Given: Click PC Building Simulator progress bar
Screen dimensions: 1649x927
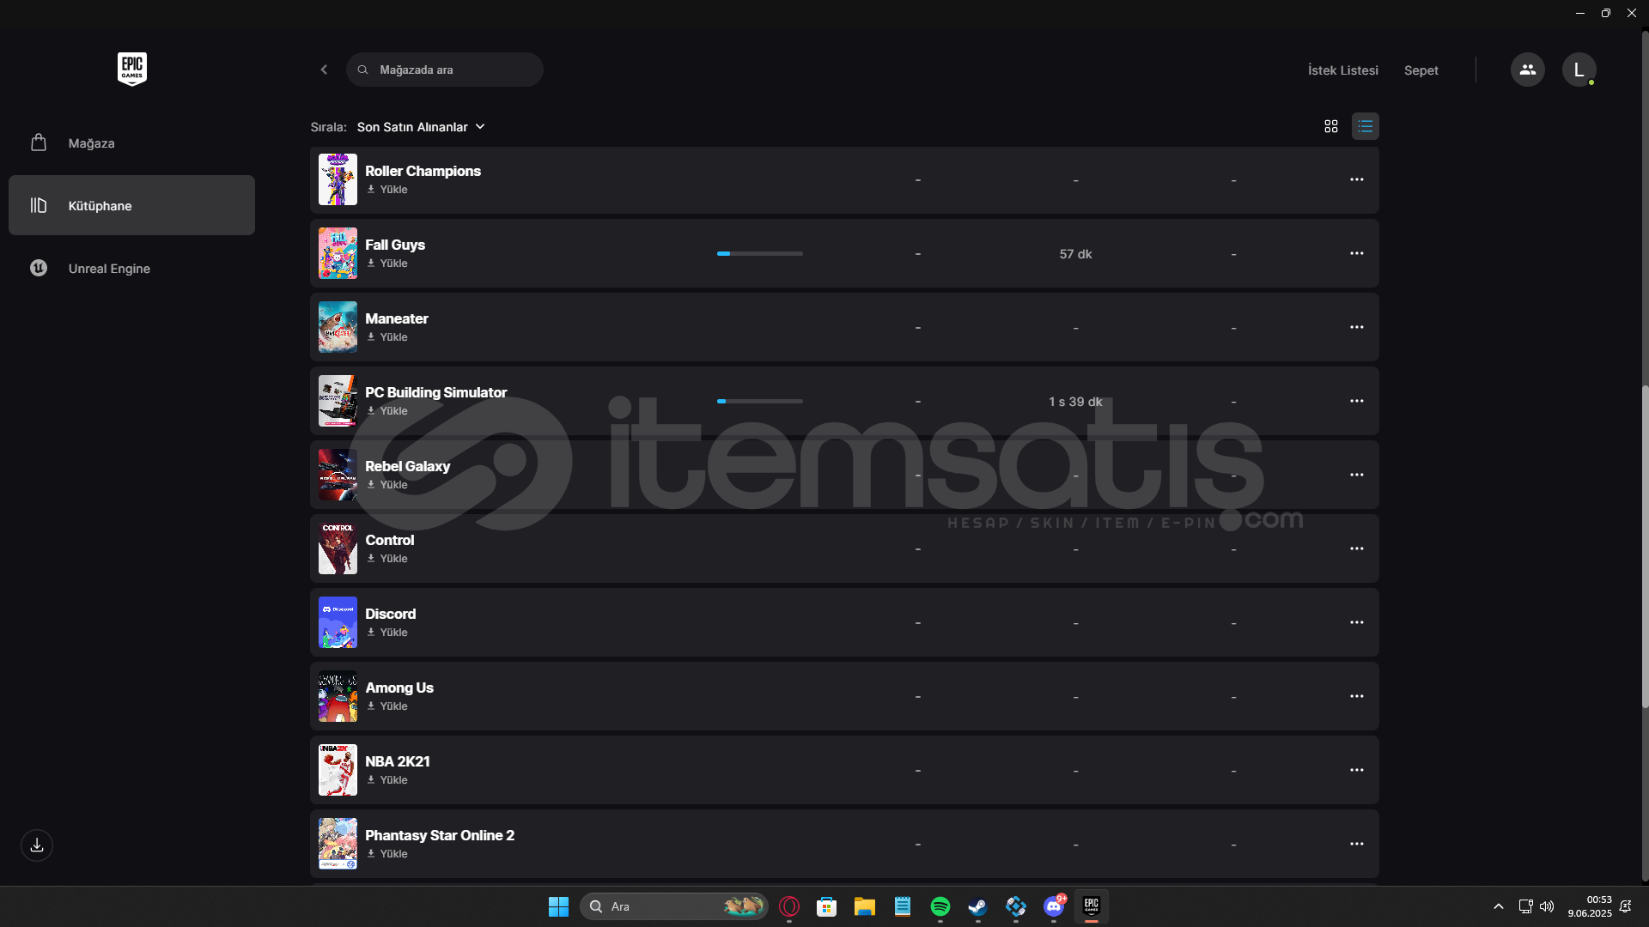Looking at the screenshot, I should pos(760,402).
